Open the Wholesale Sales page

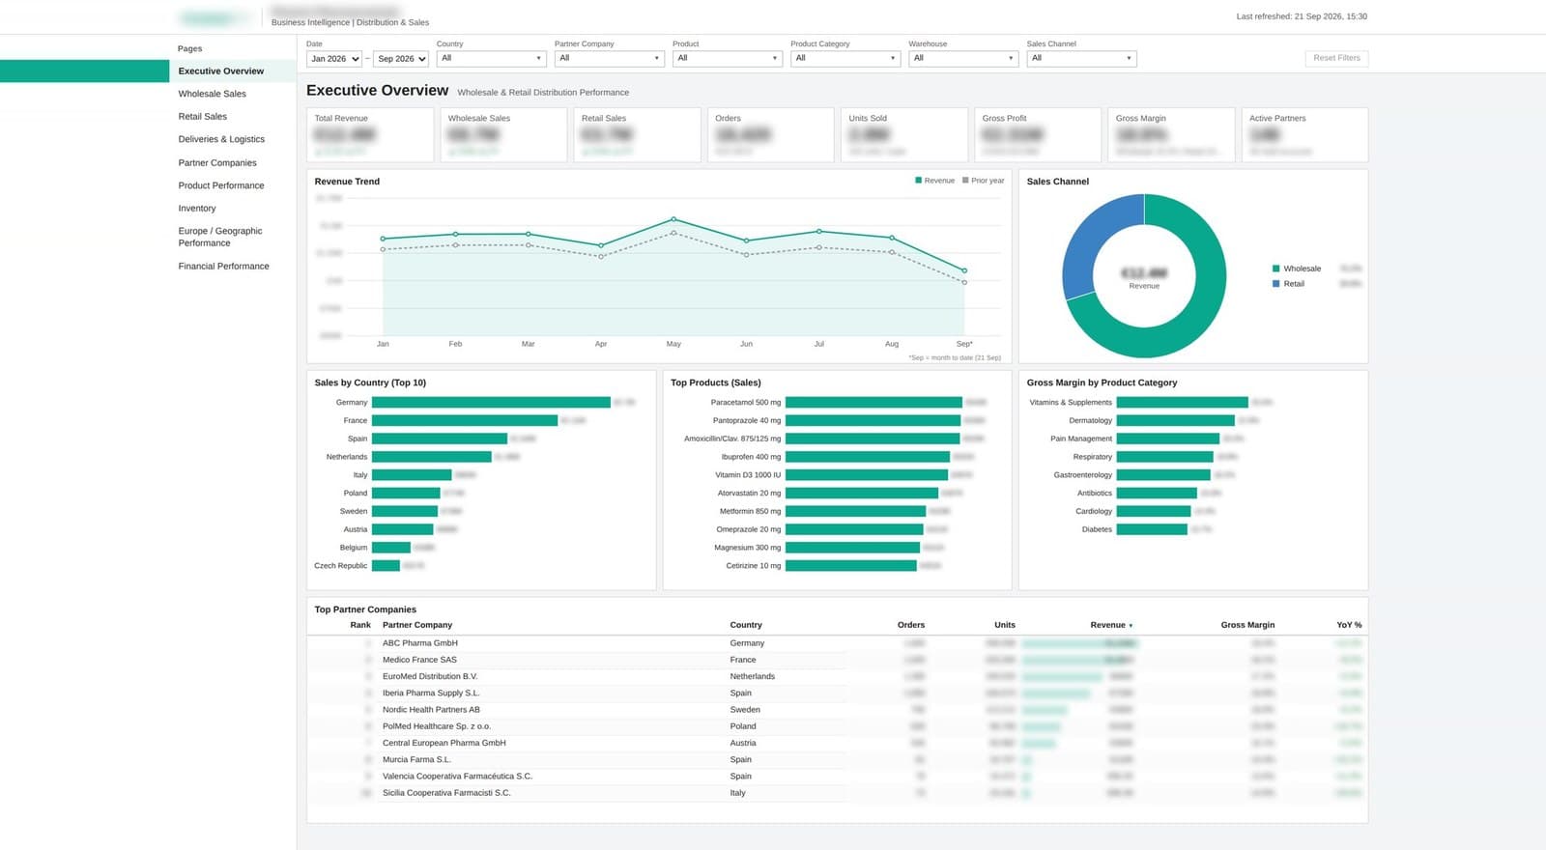212,94
